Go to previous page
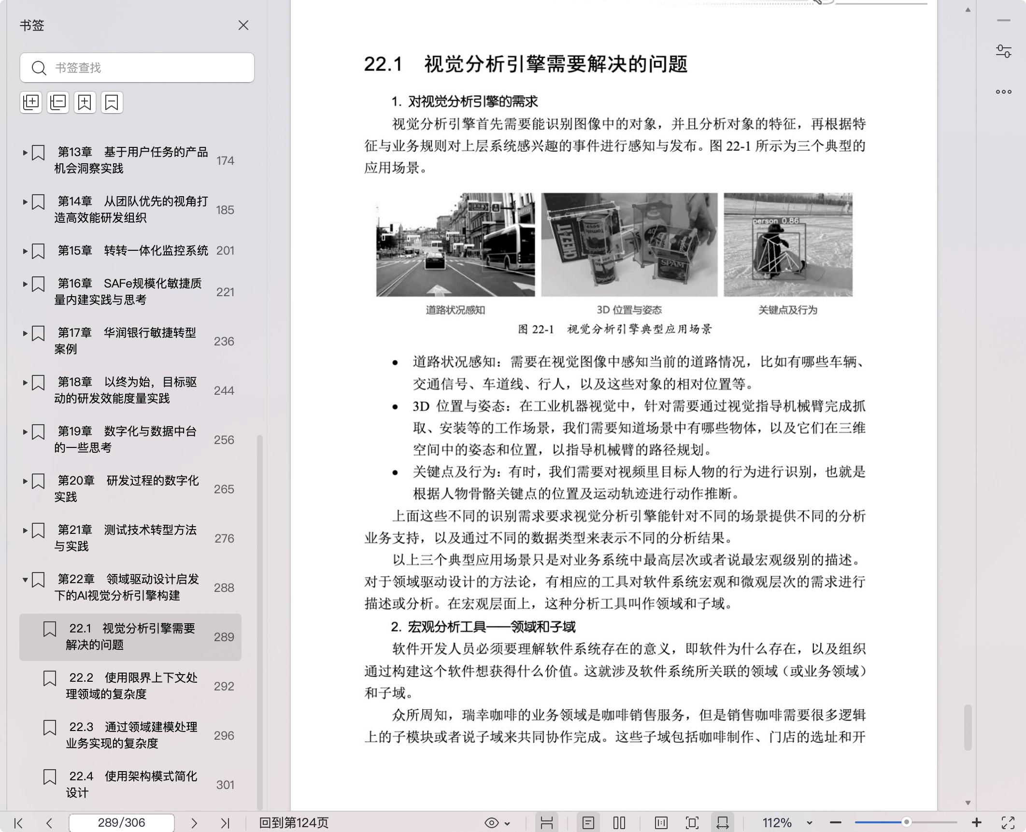1026x832 pixels. [x=49, y=823]
